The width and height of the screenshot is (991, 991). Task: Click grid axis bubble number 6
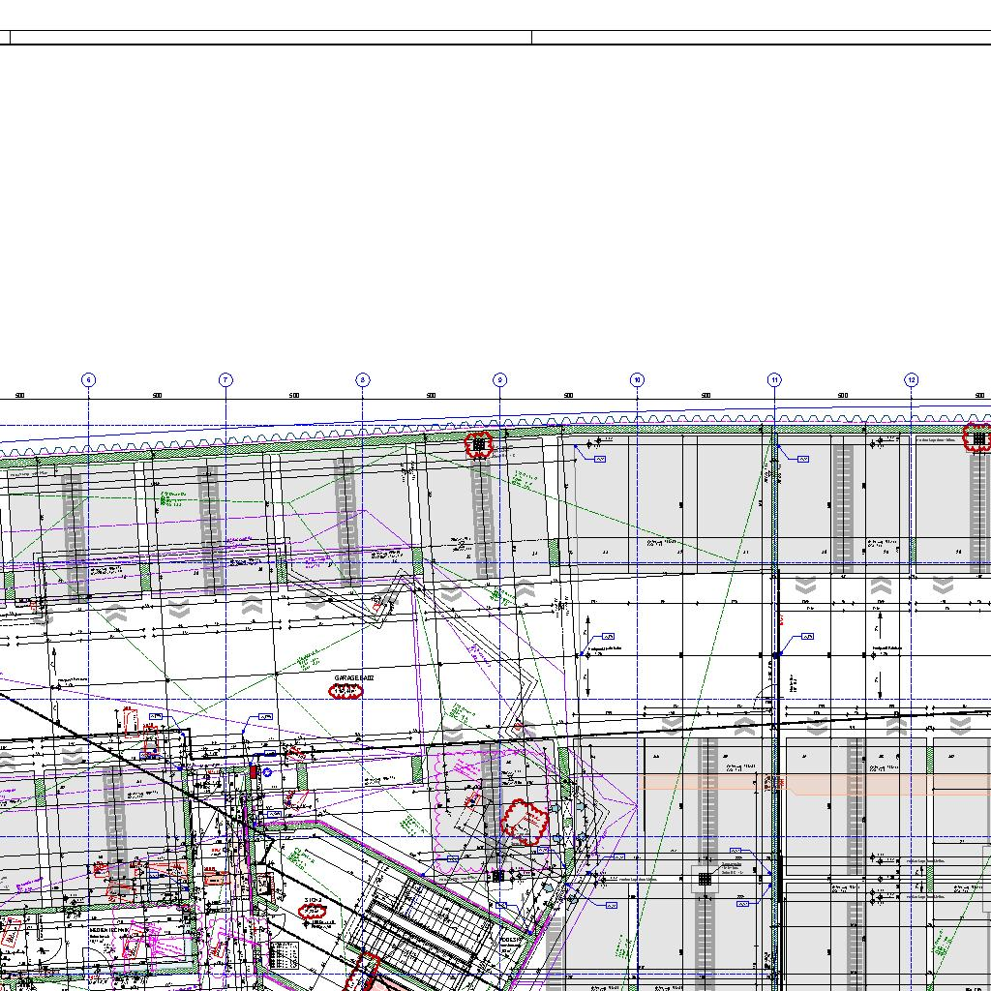pyautogui.click(x=88, y=380)
